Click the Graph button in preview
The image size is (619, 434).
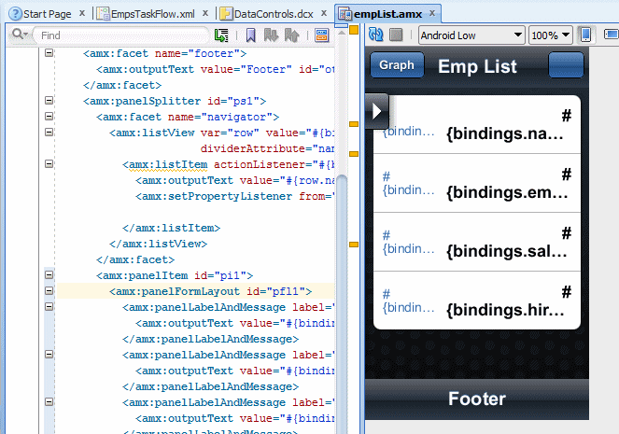point(397,65)
